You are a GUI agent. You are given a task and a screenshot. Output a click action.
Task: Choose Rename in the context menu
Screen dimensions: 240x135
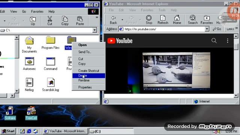coord(89,80)
